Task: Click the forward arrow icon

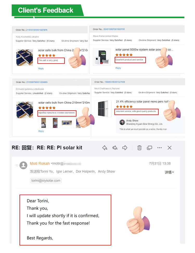Action: (x=125, y=148)
